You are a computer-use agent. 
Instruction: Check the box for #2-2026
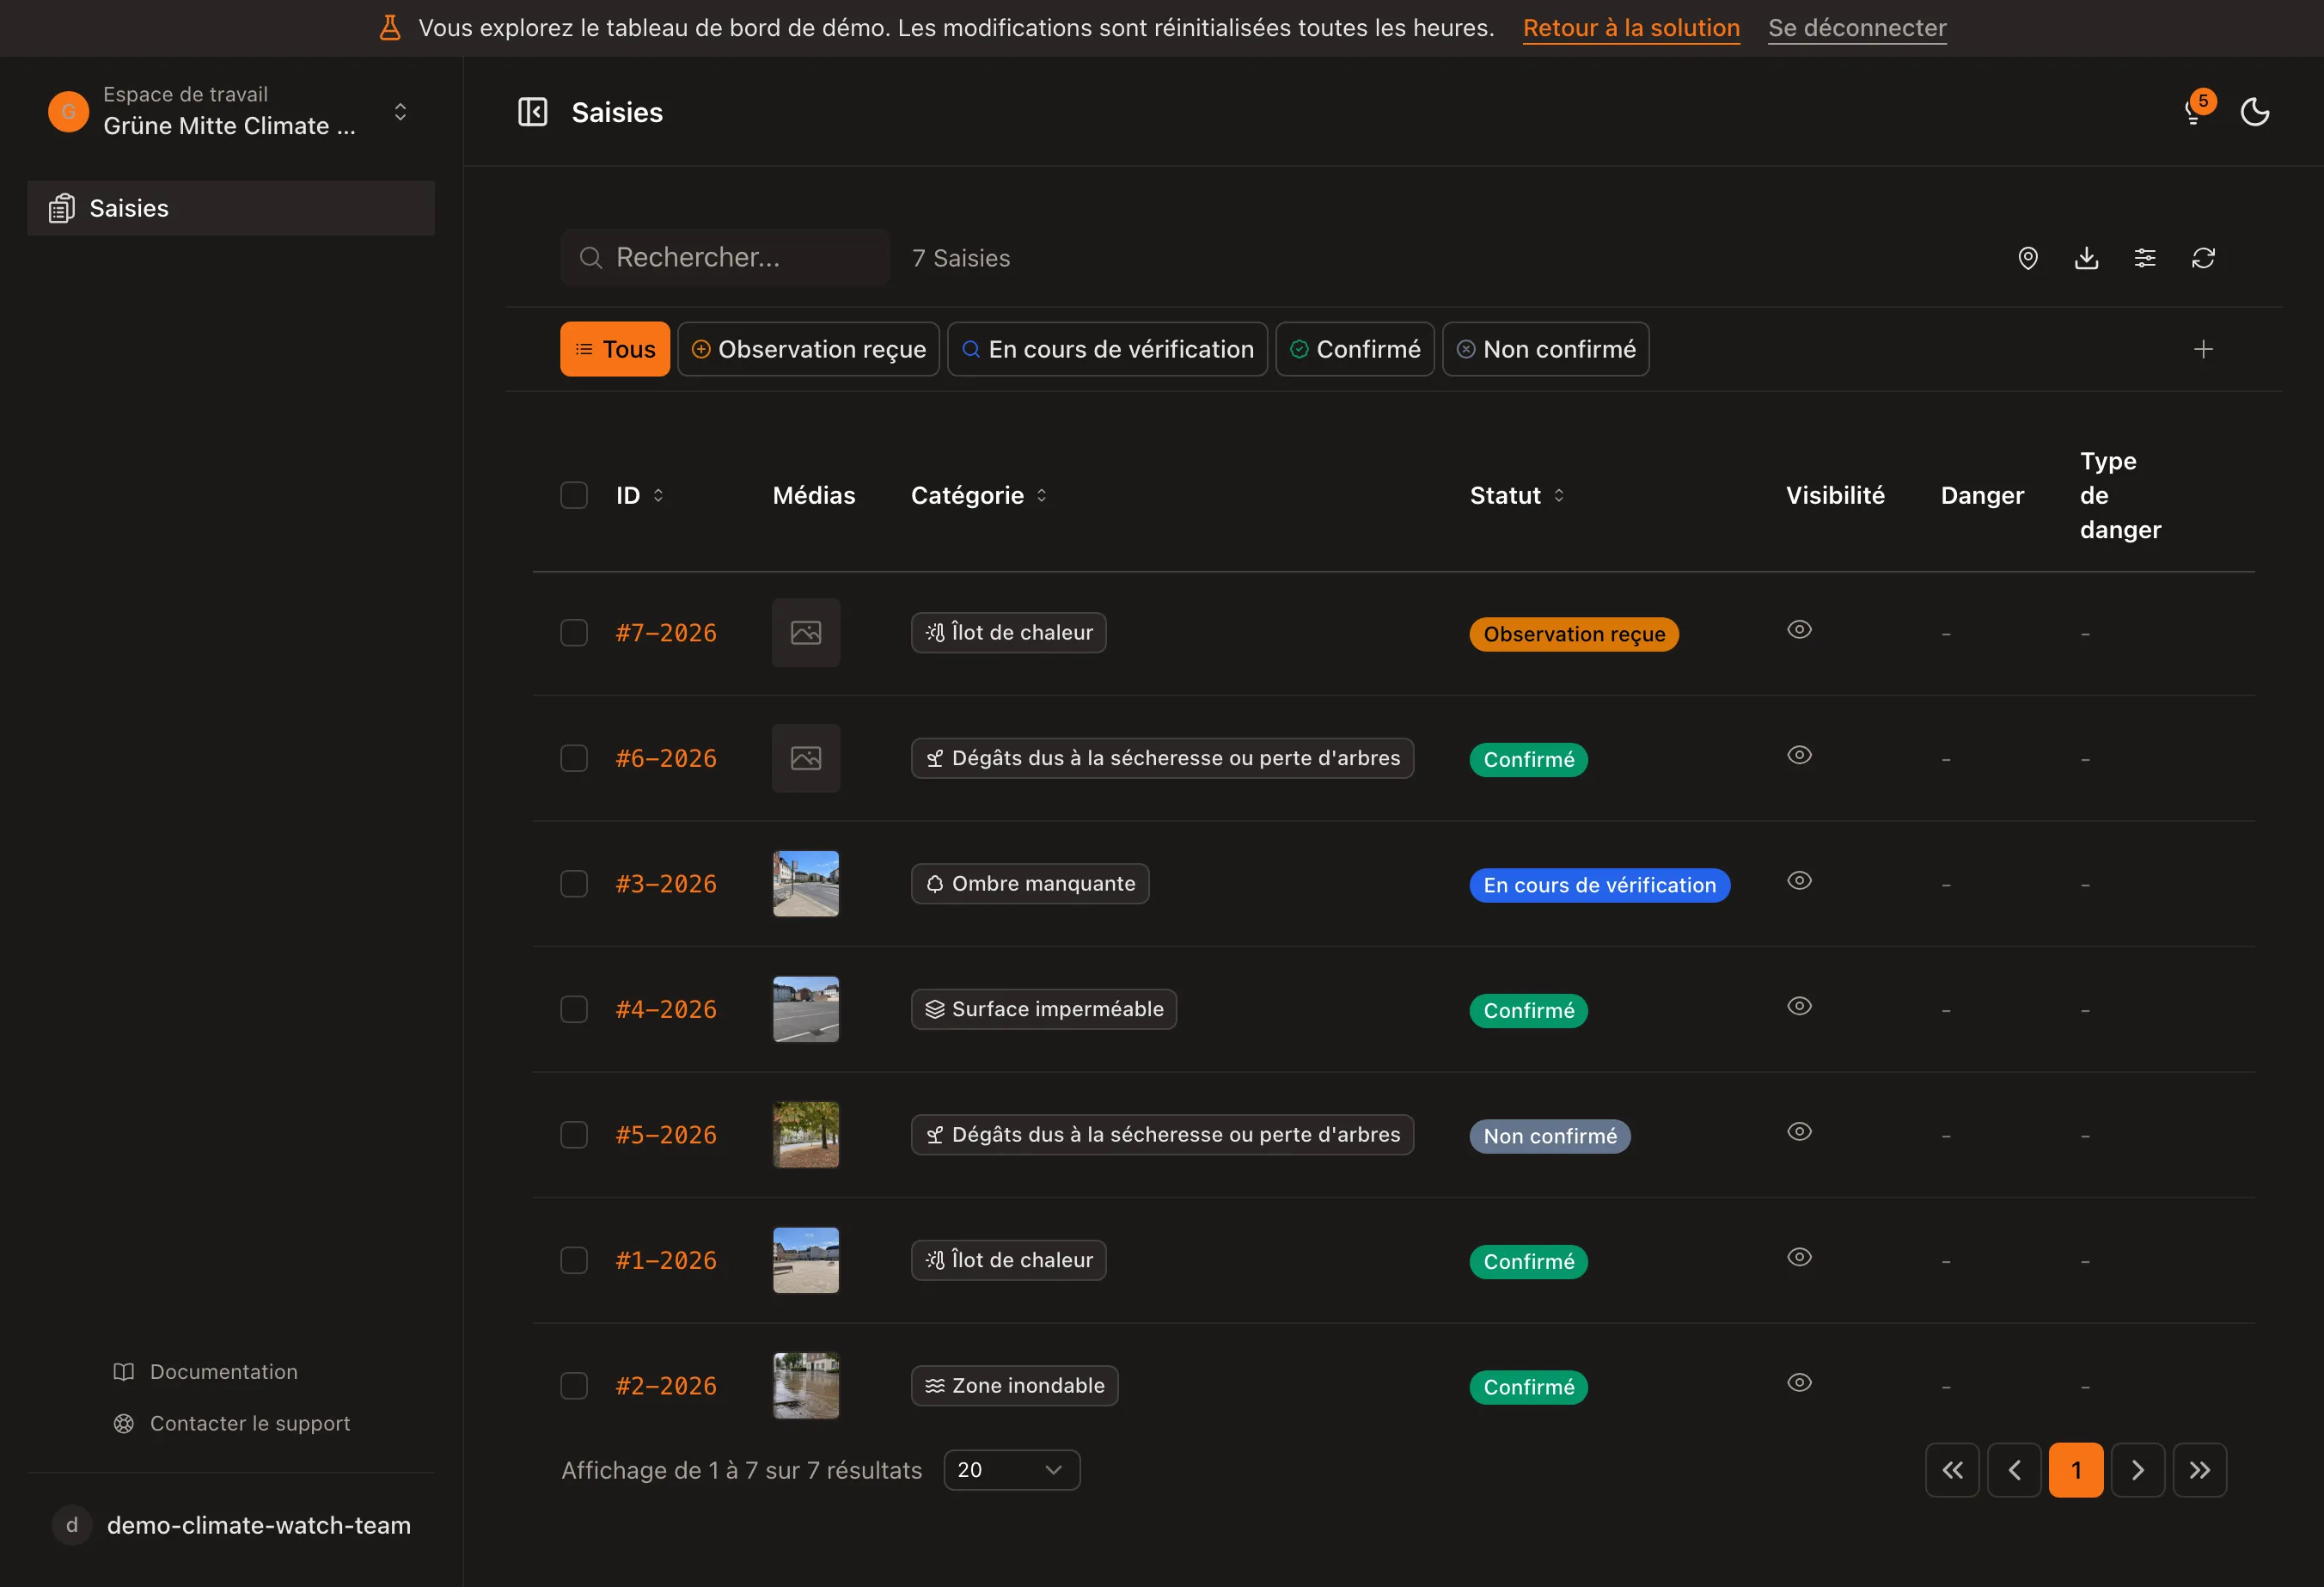[574, 1386]
